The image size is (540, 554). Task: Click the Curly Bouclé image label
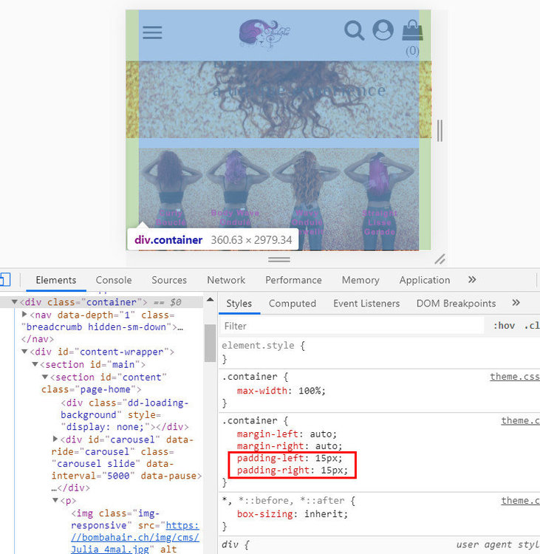(x=171, y=218)
